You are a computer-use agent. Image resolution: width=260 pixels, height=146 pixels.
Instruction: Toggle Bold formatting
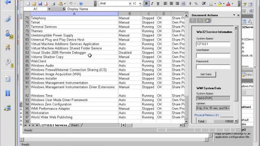[x=146, y=4]
